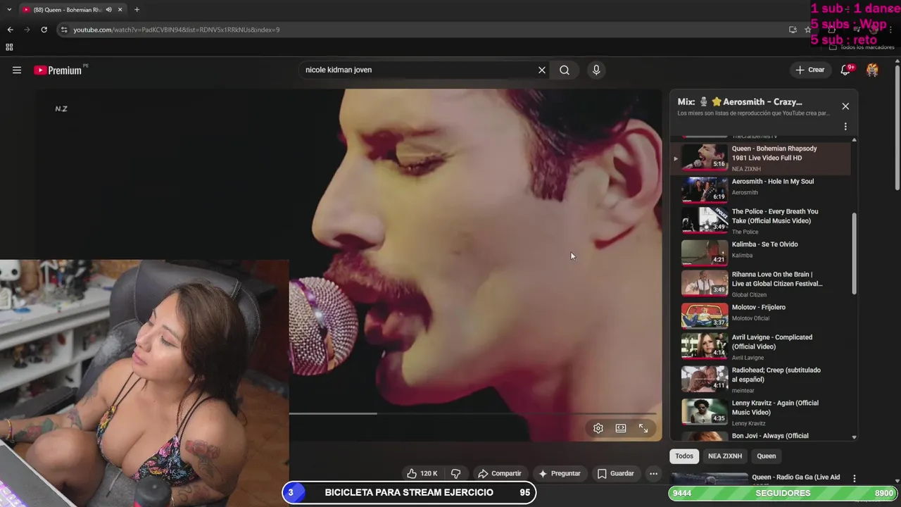Open a new browser tab
901x507 pixels.
click(137, 10)
